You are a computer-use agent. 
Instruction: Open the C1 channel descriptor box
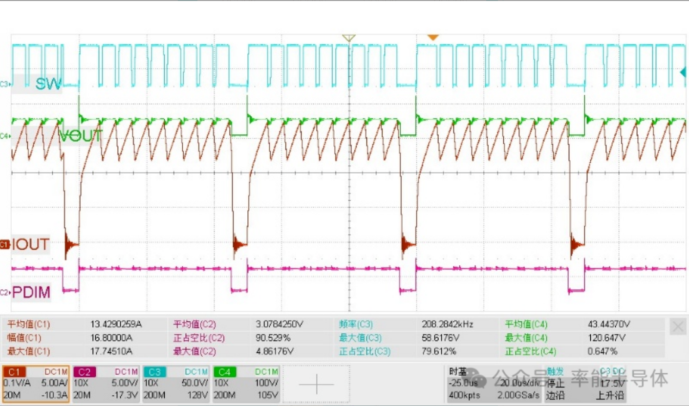[36, 383]
